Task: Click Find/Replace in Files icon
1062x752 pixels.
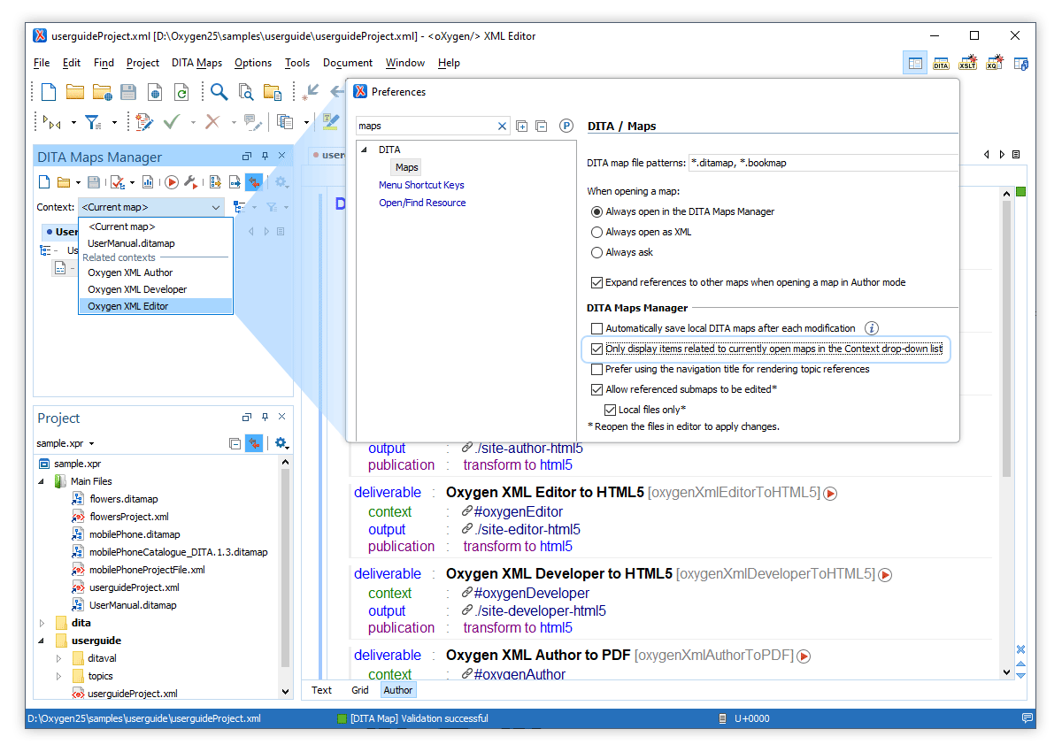Action: pyautogui.click(x=245, y=91)
